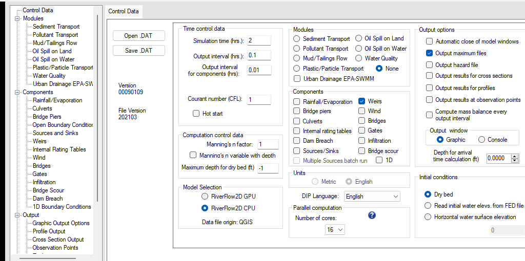Collapse the Output tree node

coord(17,215)
